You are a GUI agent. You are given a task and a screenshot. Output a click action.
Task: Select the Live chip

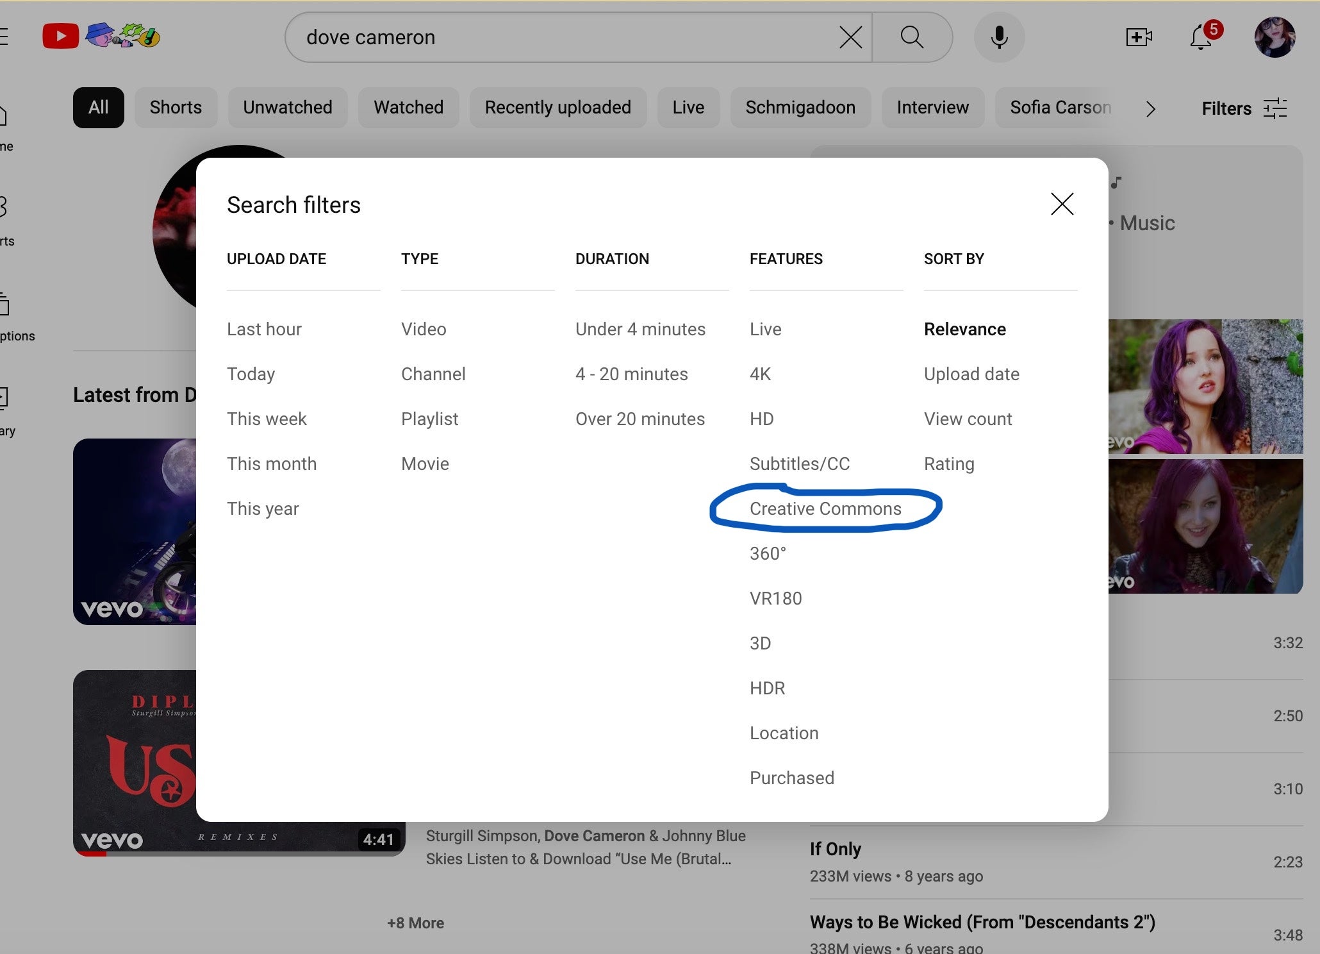coord(688,107)
